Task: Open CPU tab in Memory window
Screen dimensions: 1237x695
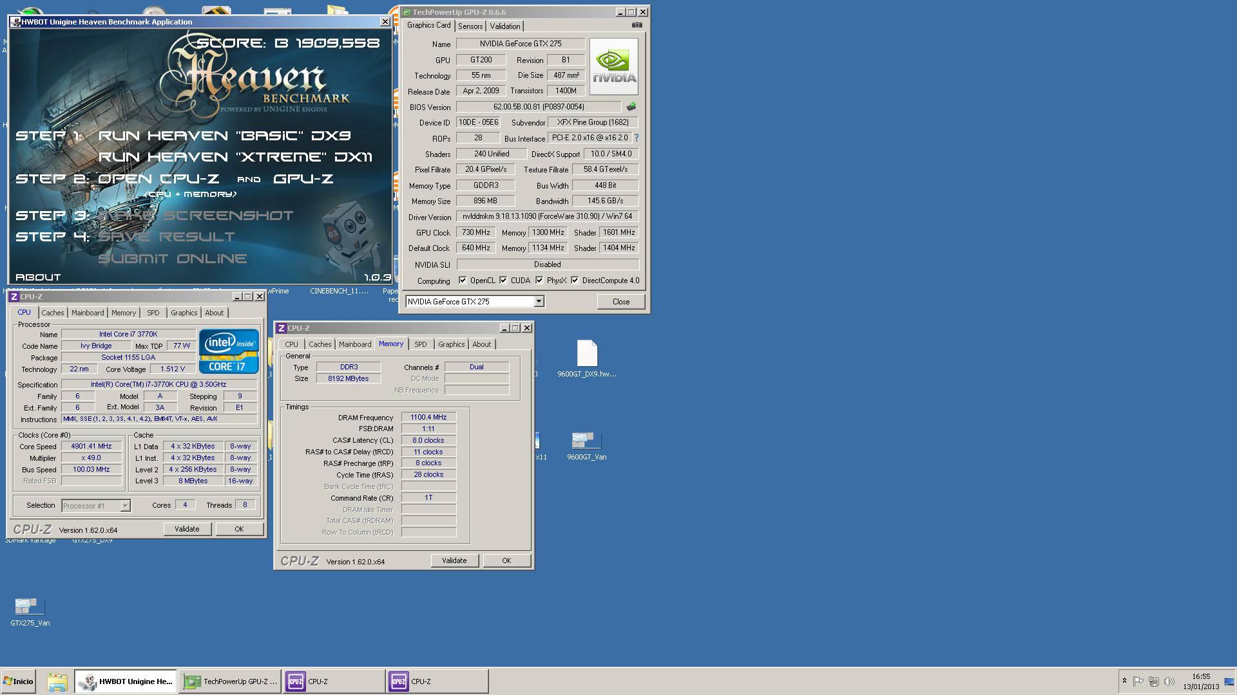Action: 292,344
